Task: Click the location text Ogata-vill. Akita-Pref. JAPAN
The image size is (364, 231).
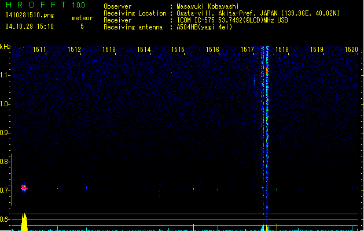Action: click(x=227, y=13)
